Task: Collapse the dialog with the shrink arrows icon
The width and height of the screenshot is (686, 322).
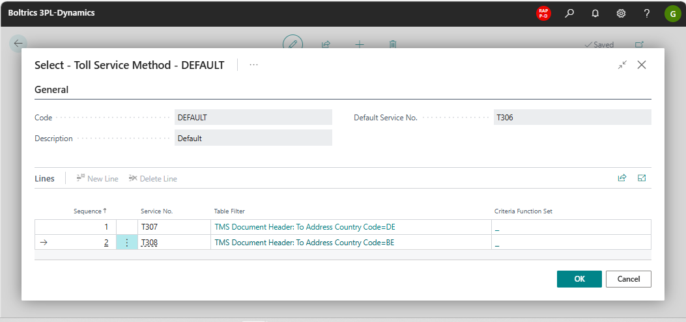Action: (x=622, y=65)
